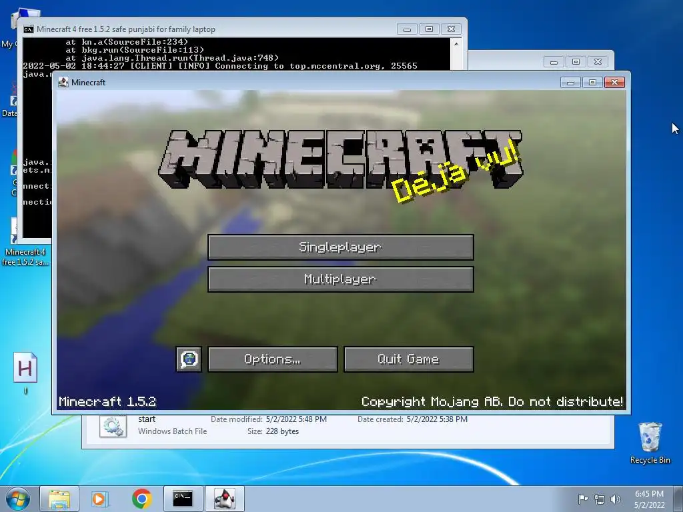Switch to the Java Minecraft taskbar button

click(x=224, y=499)
